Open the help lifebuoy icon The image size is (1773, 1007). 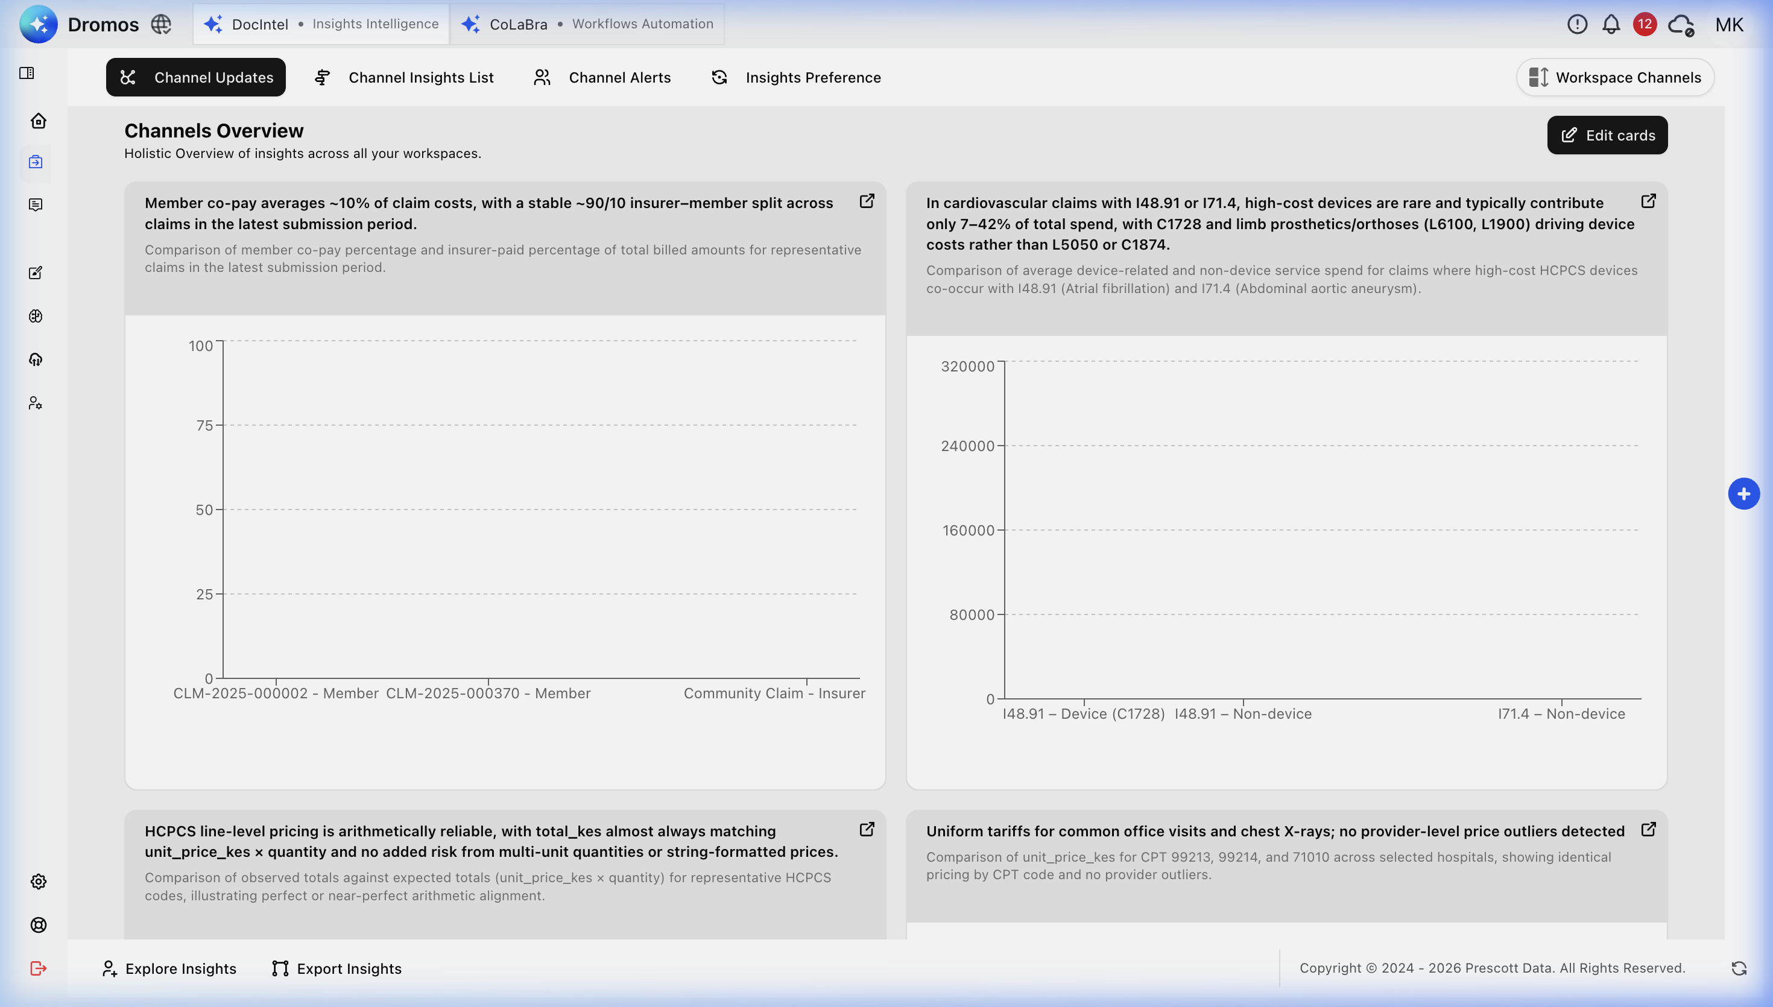(x=39, y=925)
